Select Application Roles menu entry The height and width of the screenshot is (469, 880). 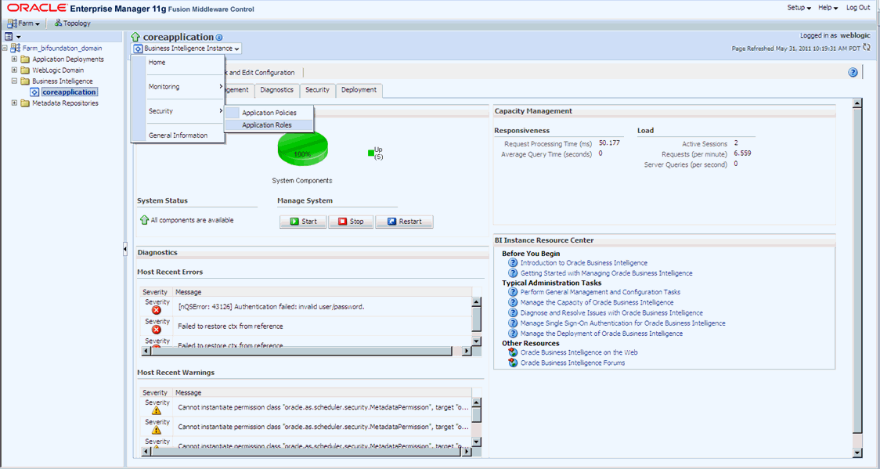(269, 125)
